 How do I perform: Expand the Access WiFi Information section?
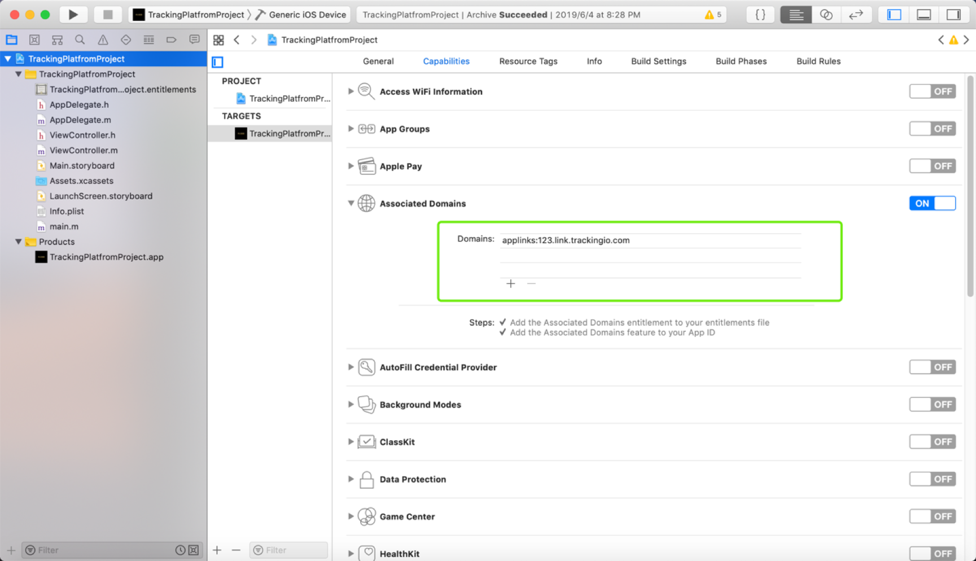coord(351,91)
